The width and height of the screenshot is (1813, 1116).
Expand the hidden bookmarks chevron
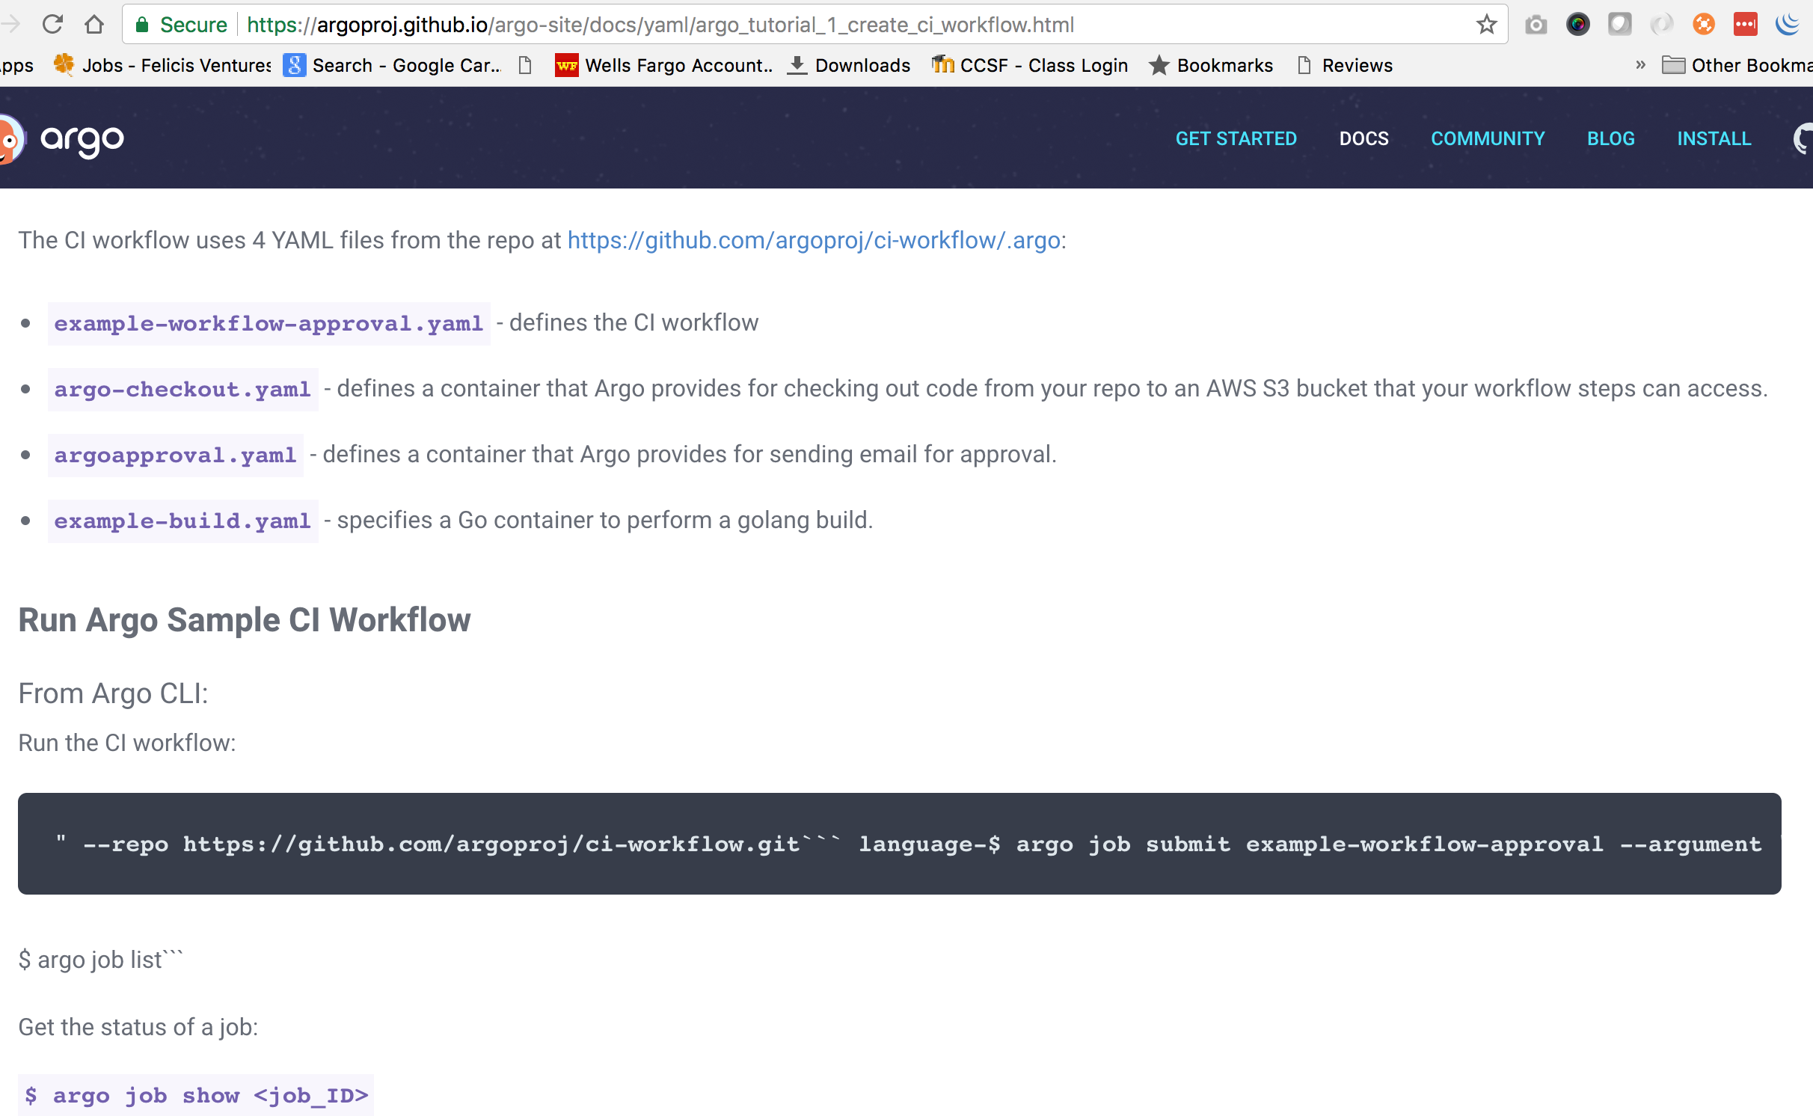pyautogui.click(x=1640, y=65)
